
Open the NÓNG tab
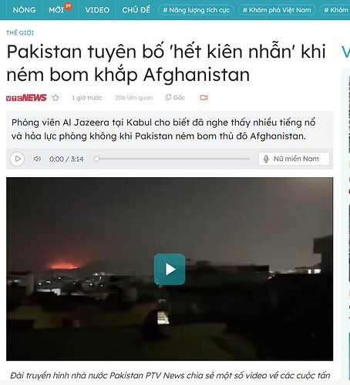pyautogui.click(x=24, y=10)
